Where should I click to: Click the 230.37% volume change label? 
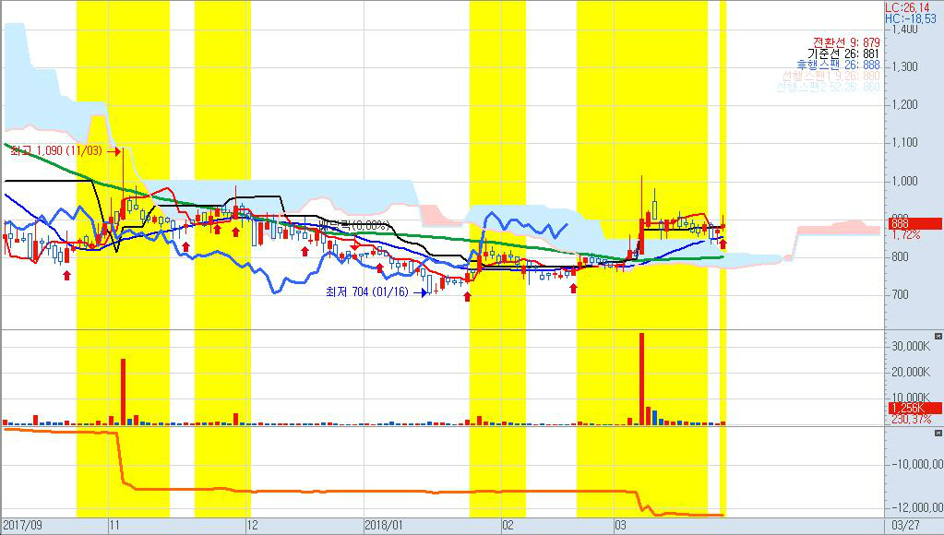tap(911, 419)
